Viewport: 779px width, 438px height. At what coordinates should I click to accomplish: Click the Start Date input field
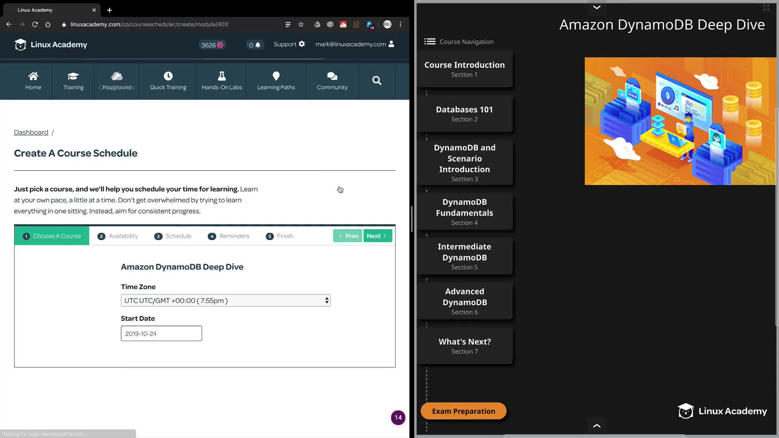pos(161,333)
